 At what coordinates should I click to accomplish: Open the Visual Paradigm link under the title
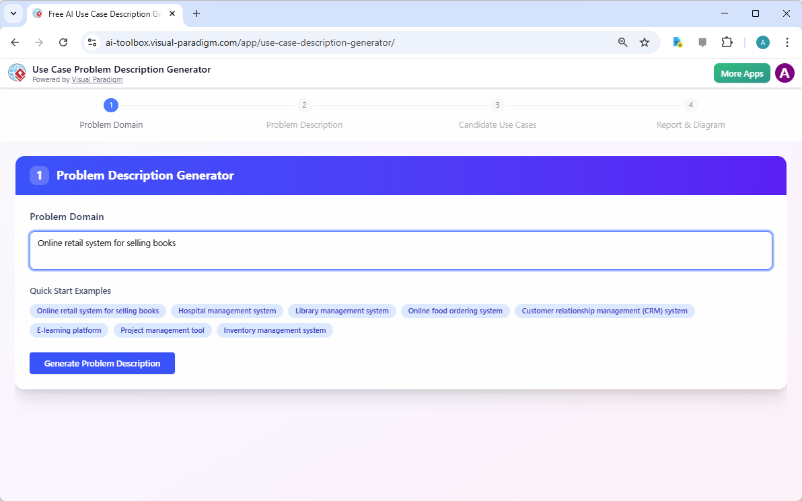97,79
